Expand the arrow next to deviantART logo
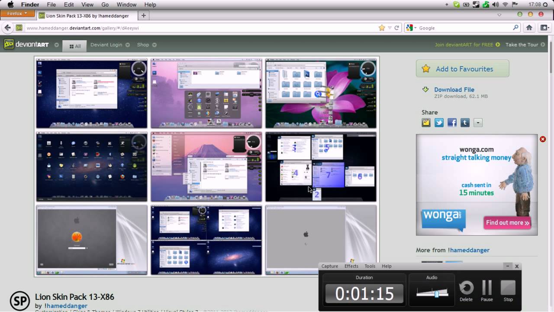The image size is (554, 312). point(57,45)
